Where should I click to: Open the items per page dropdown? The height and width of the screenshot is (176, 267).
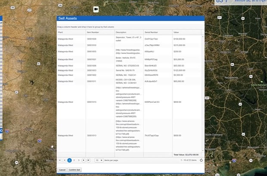99,160
